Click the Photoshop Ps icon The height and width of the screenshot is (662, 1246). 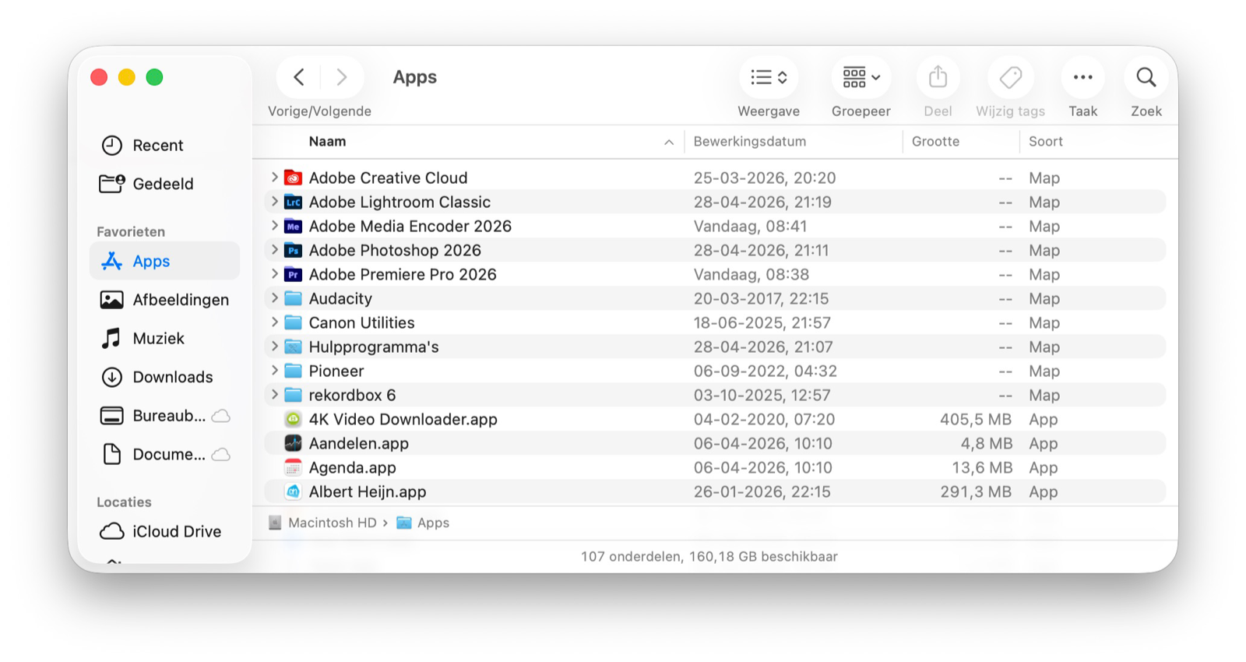coord(293,250)
